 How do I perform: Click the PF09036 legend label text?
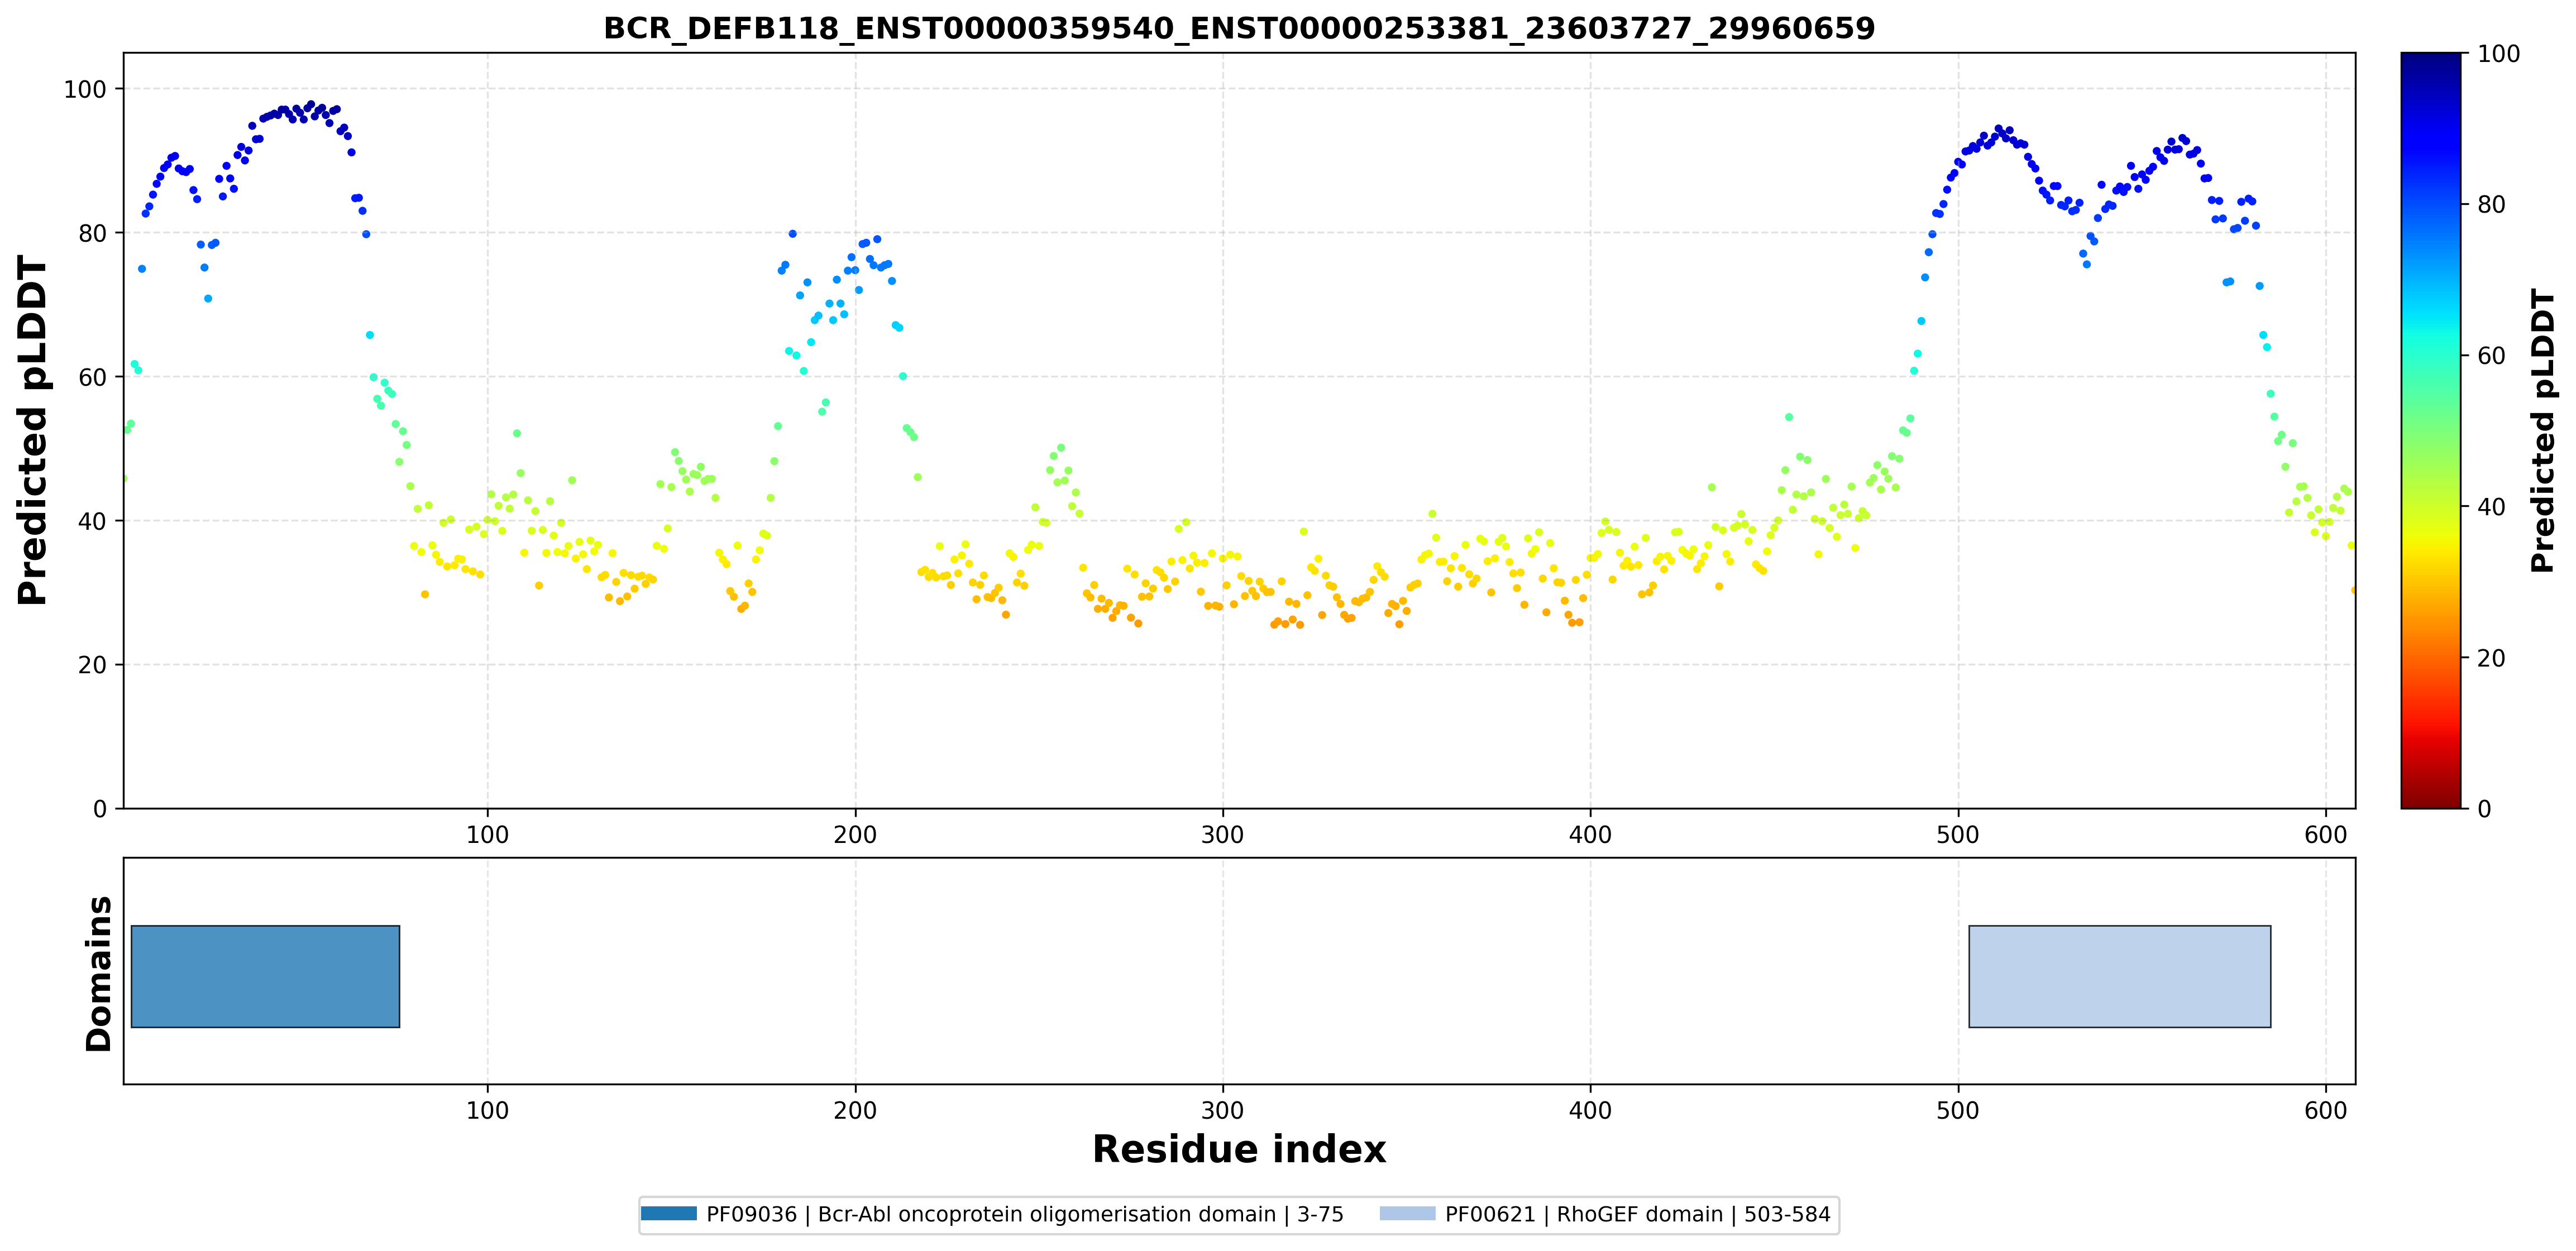click(x=1025, y=1214)
